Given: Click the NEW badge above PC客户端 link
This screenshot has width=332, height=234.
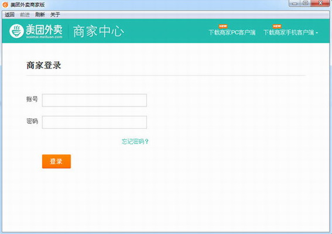Looking at the screenshot, I should click(223, 26).
